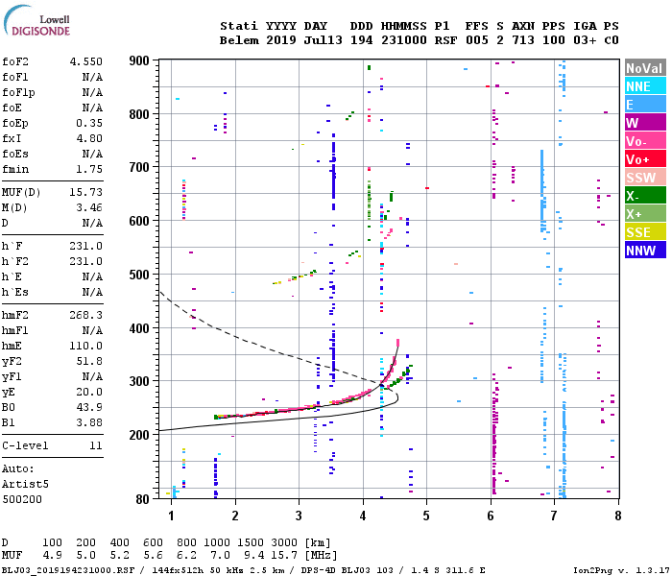Pick the X- dark green swatch
Screen dimensions: 672x576
coord(645,196)
